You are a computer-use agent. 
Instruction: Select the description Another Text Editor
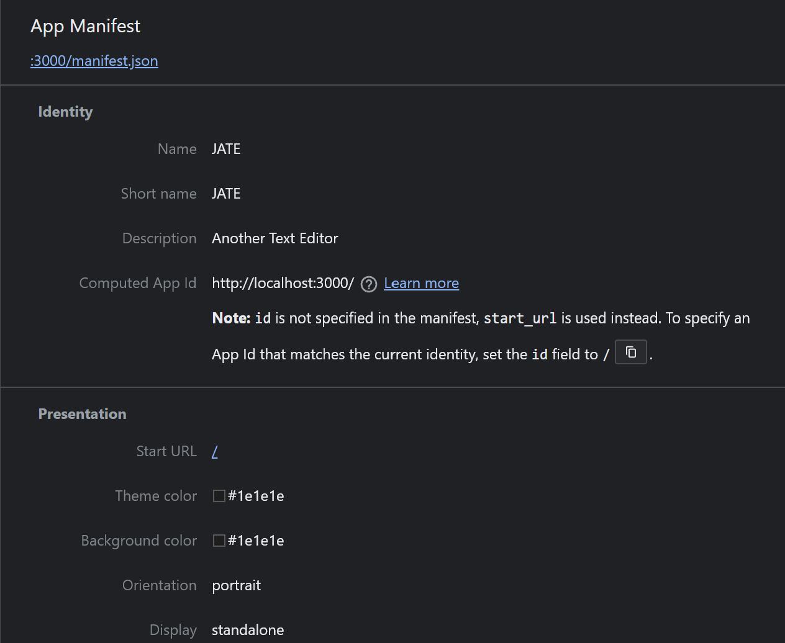point(275,238)
